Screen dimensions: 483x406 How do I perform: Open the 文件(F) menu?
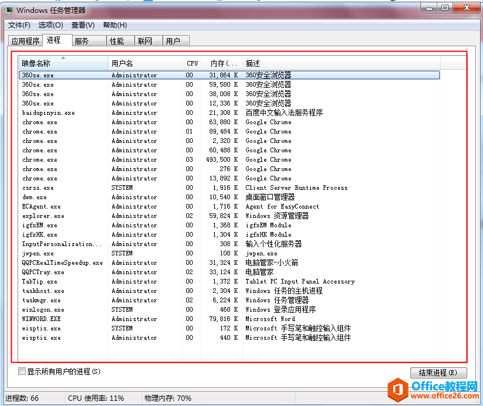click(x=19, y=25)
